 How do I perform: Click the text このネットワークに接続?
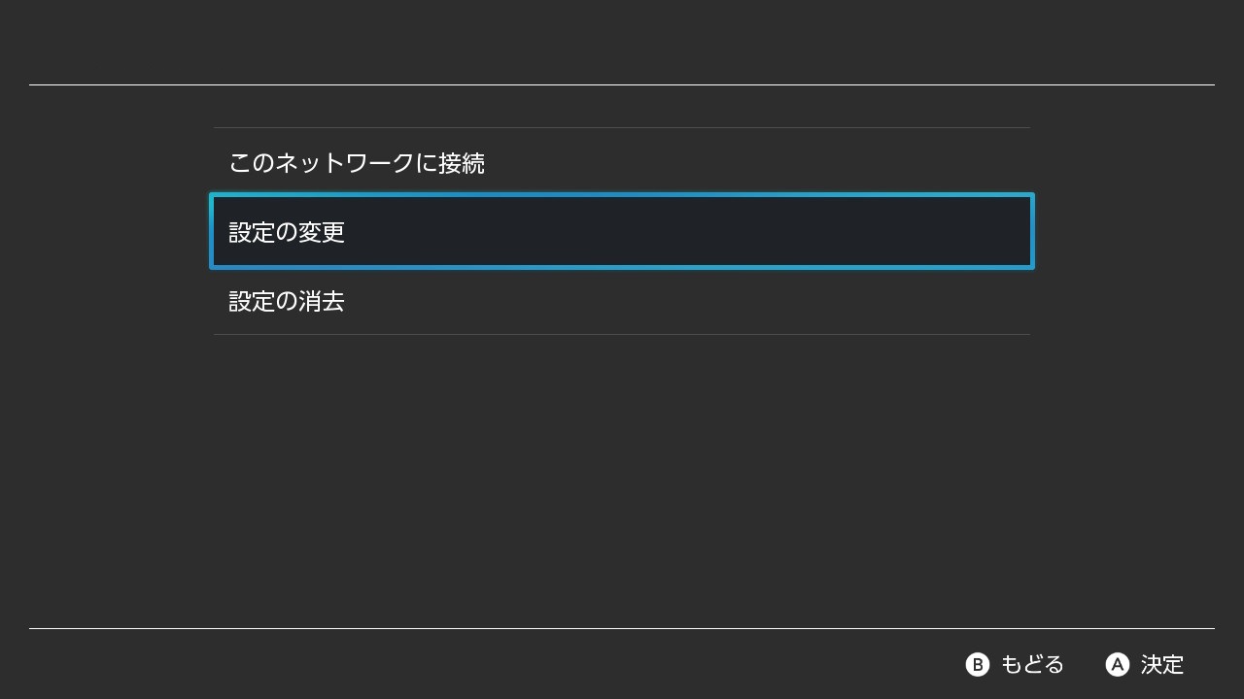(x=357, y=163)
